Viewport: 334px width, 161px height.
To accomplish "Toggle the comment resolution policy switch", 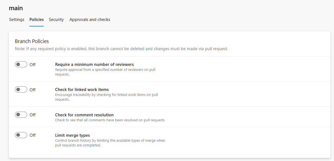I will coord(21,115).
